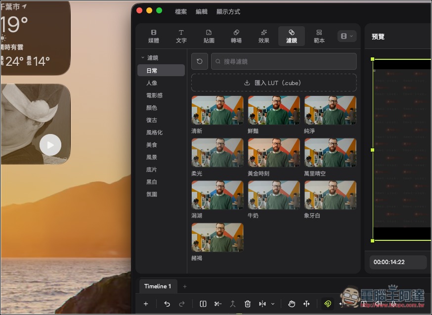Open the 媒體 media tab
This screenshot has width=432, height=315.
pos(154,36)
